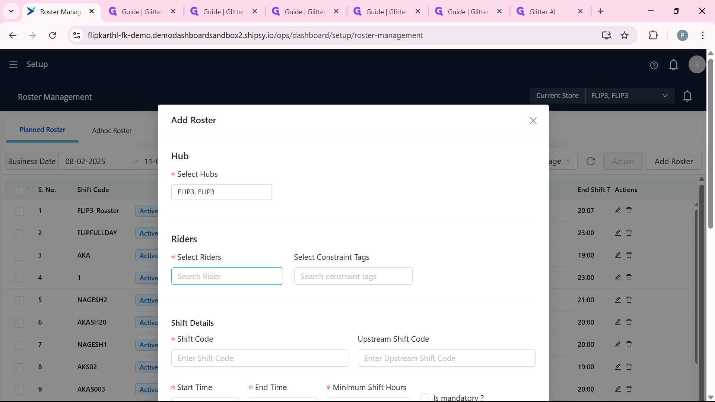Check the checkbox for row 6 AKASH20

tap(19, 323)
